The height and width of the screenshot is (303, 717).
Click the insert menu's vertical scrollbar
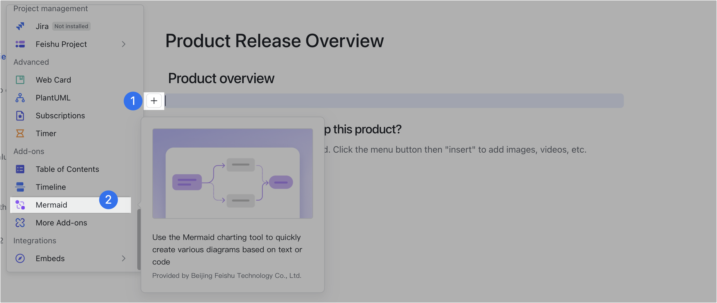coord(139,239)
